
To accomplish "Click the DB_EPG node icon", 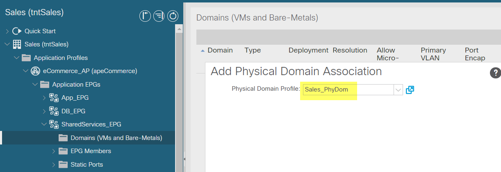I will (54, 111).
